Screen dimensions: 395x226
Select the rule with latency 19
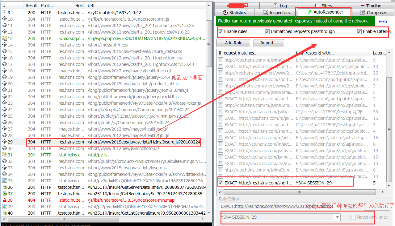(301, 151)
